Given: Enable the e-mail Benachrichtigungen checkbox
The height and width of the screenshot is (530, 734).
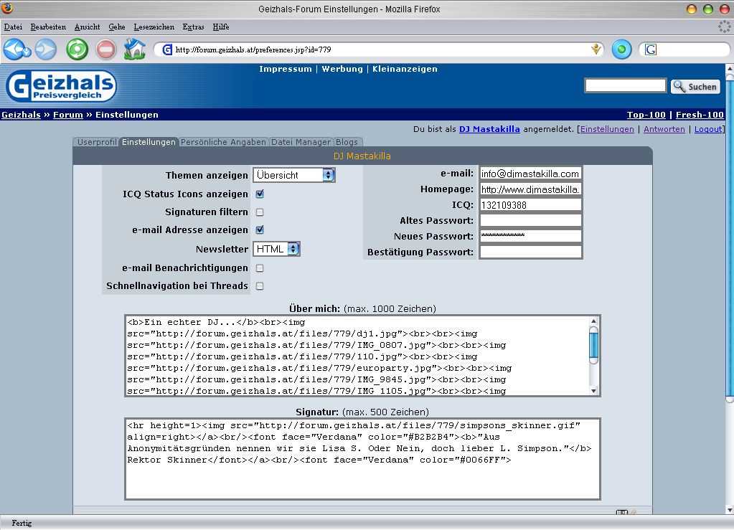Looking at the screenshot, I should point(260,268).
